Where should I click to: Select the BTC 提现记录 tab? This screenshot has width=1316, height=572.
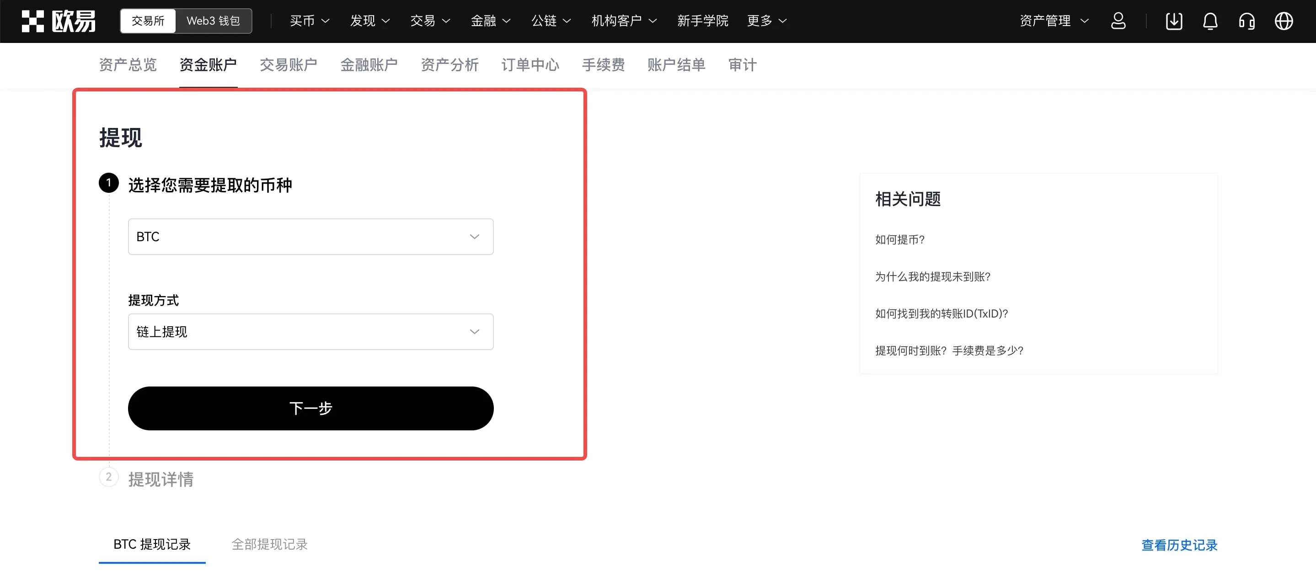click(152, 545)
